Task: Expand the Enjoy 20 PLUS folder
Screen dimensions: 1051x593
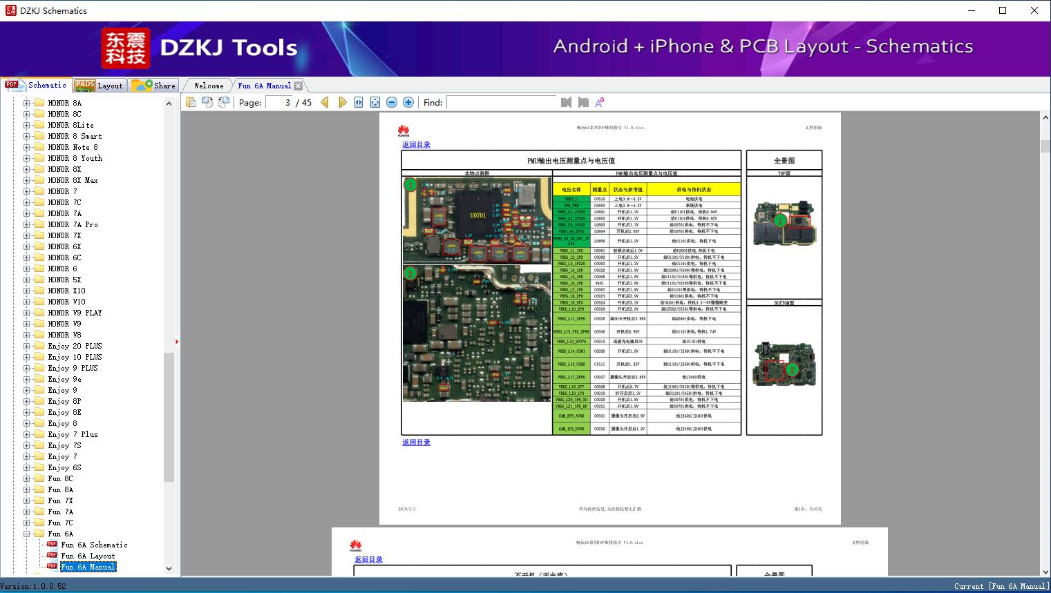Action: coord(27,346)
